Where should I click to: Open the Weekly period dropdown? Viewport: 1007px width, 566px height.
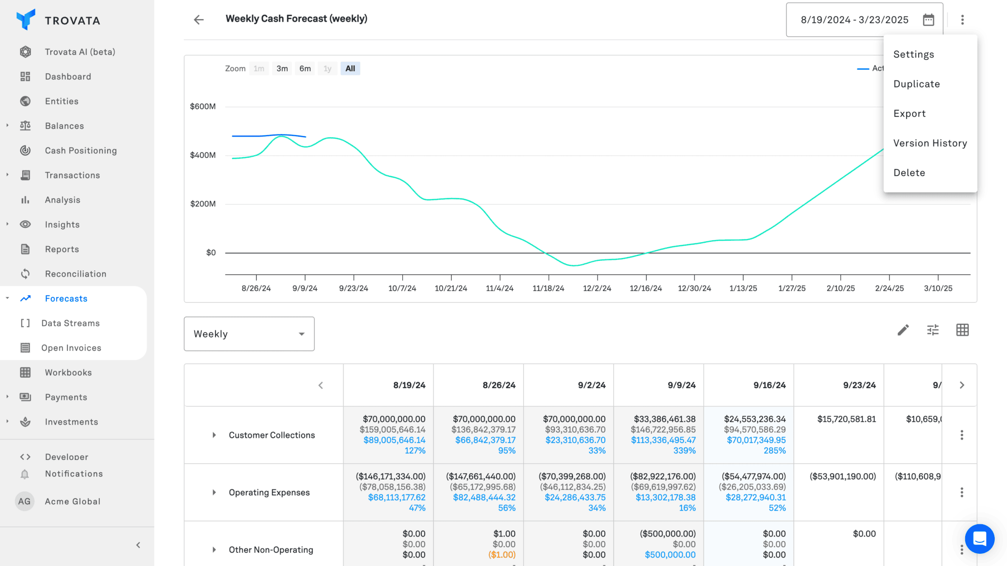pos(249,334)
